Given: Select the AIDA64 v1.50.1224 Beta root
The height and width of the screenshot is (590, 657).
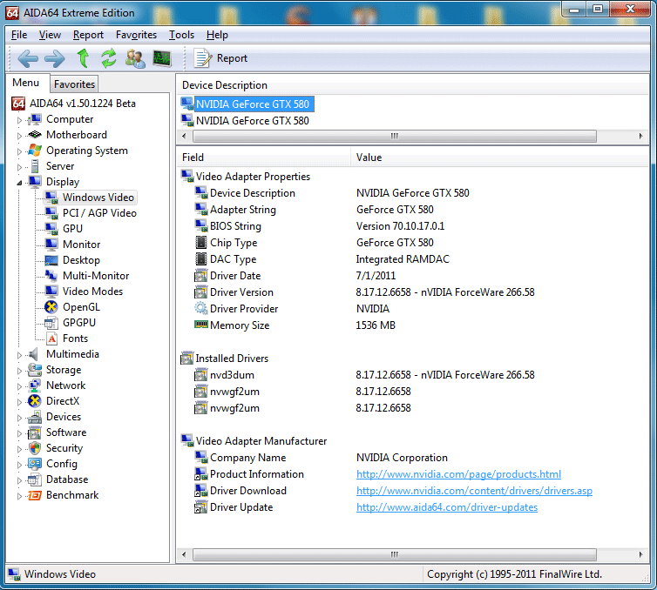Looking at the screenshot, I should [83, 104].
